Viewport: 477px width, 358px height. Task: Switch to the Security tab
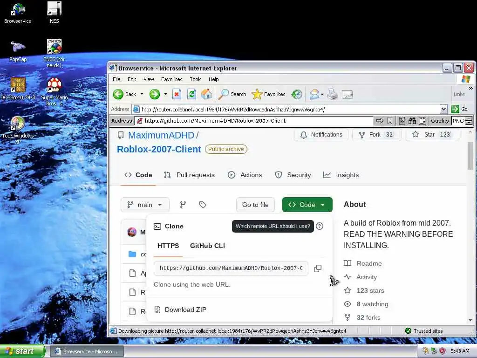click(293, 175)
